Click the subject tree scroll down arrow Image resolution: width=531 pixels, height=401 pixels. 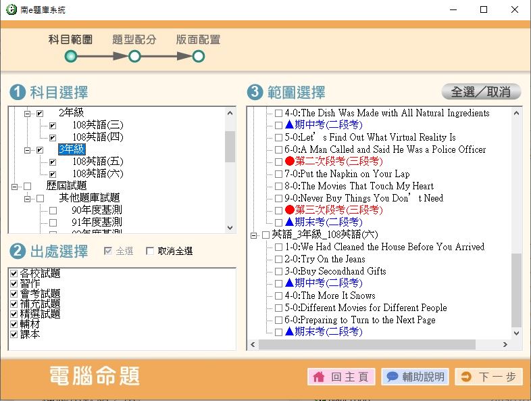230,229
